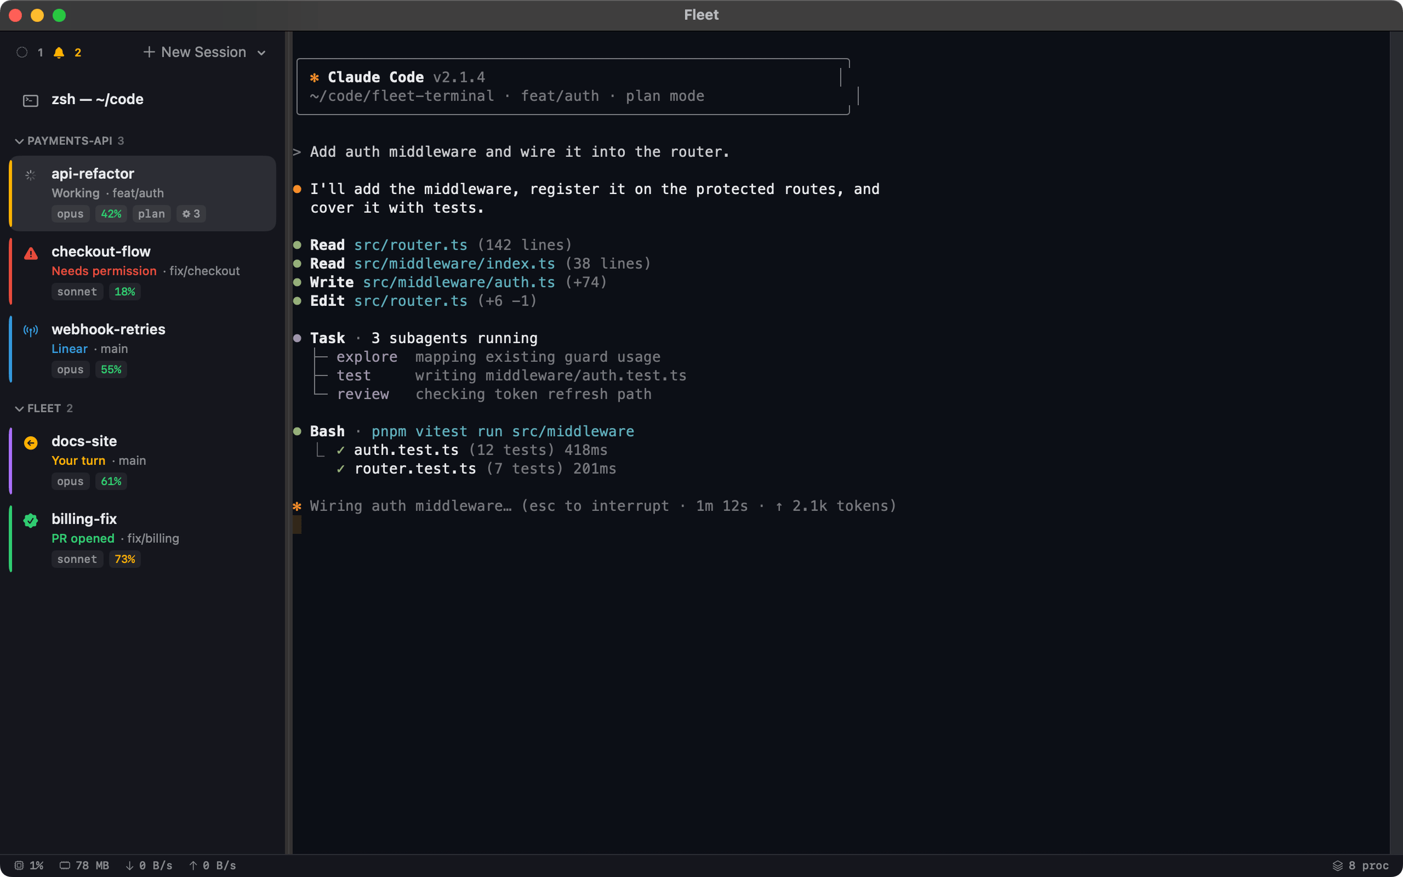1403x877 pixels.
Task: Click the orange spinner beside Wiring auth middleware
Action: pos(297,506)
